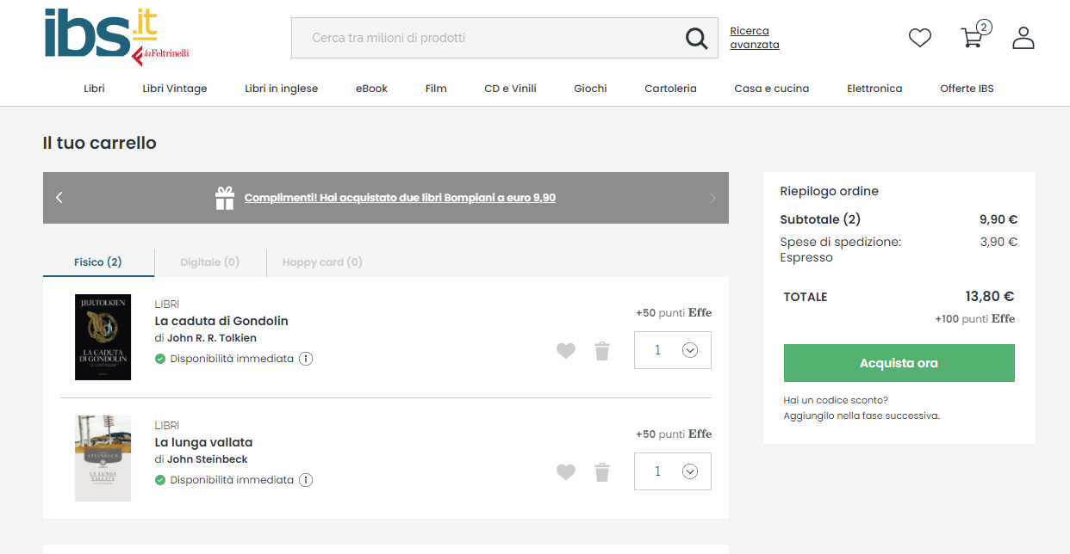The height and width of the screenshot is (554, 1070).
Task: Click info icon next to Gondolin availability
Action: click(306, 359)
